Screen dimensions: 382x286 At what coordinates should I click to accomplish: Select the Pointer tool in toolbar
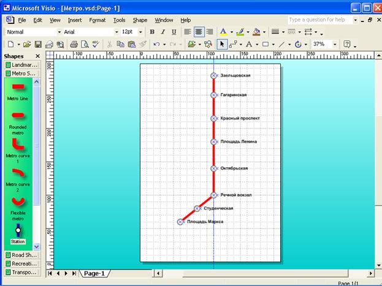[x=223, y=44]
